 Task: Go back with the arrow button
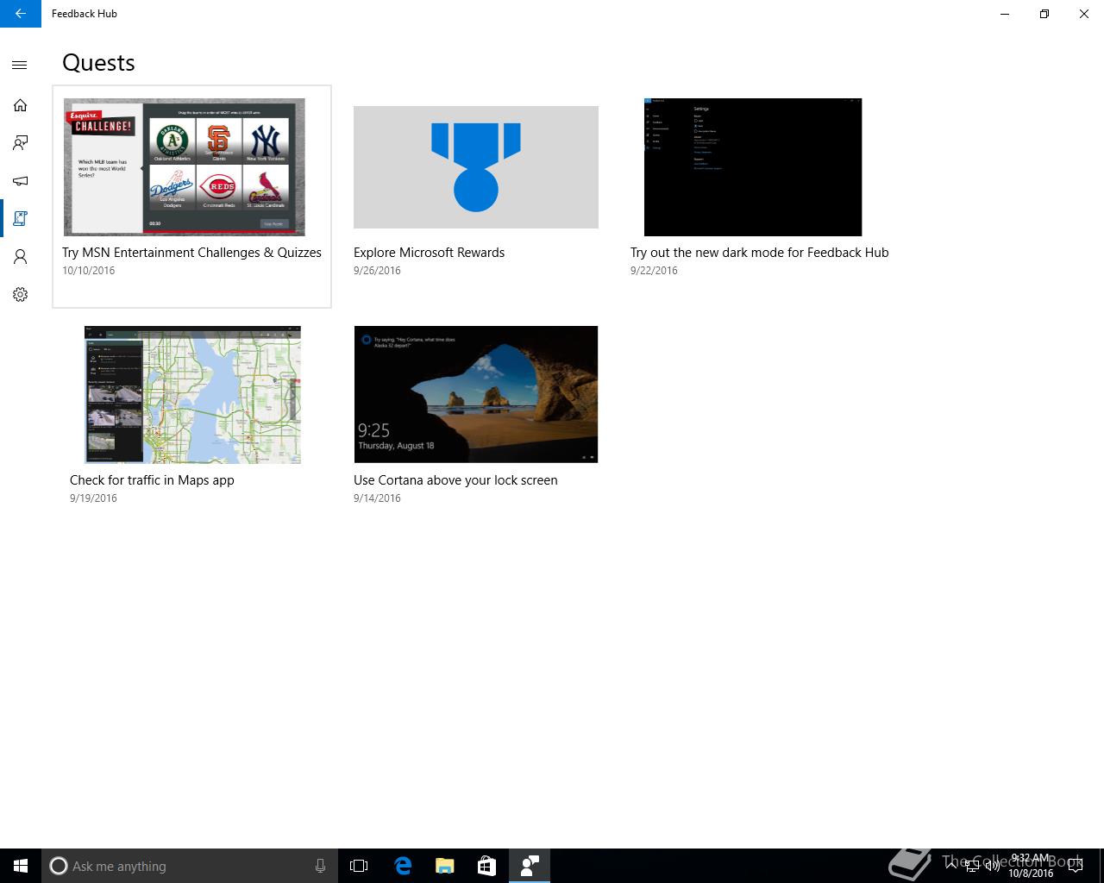(21, 14)
